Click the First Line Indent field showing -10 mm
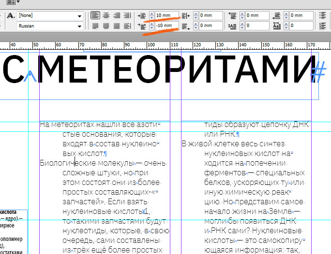The image size is (331, 254). tap(167, 26)
